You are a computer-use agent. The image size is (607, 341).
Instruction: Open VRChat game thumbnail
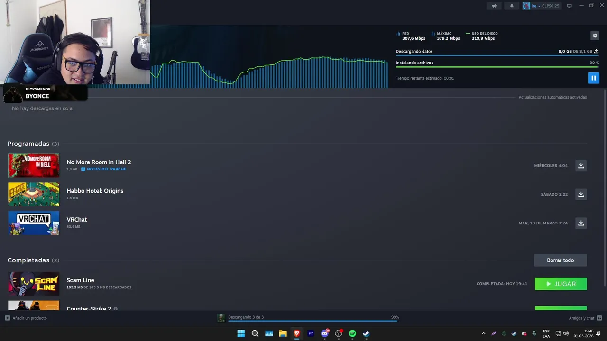tap(34, 223)
